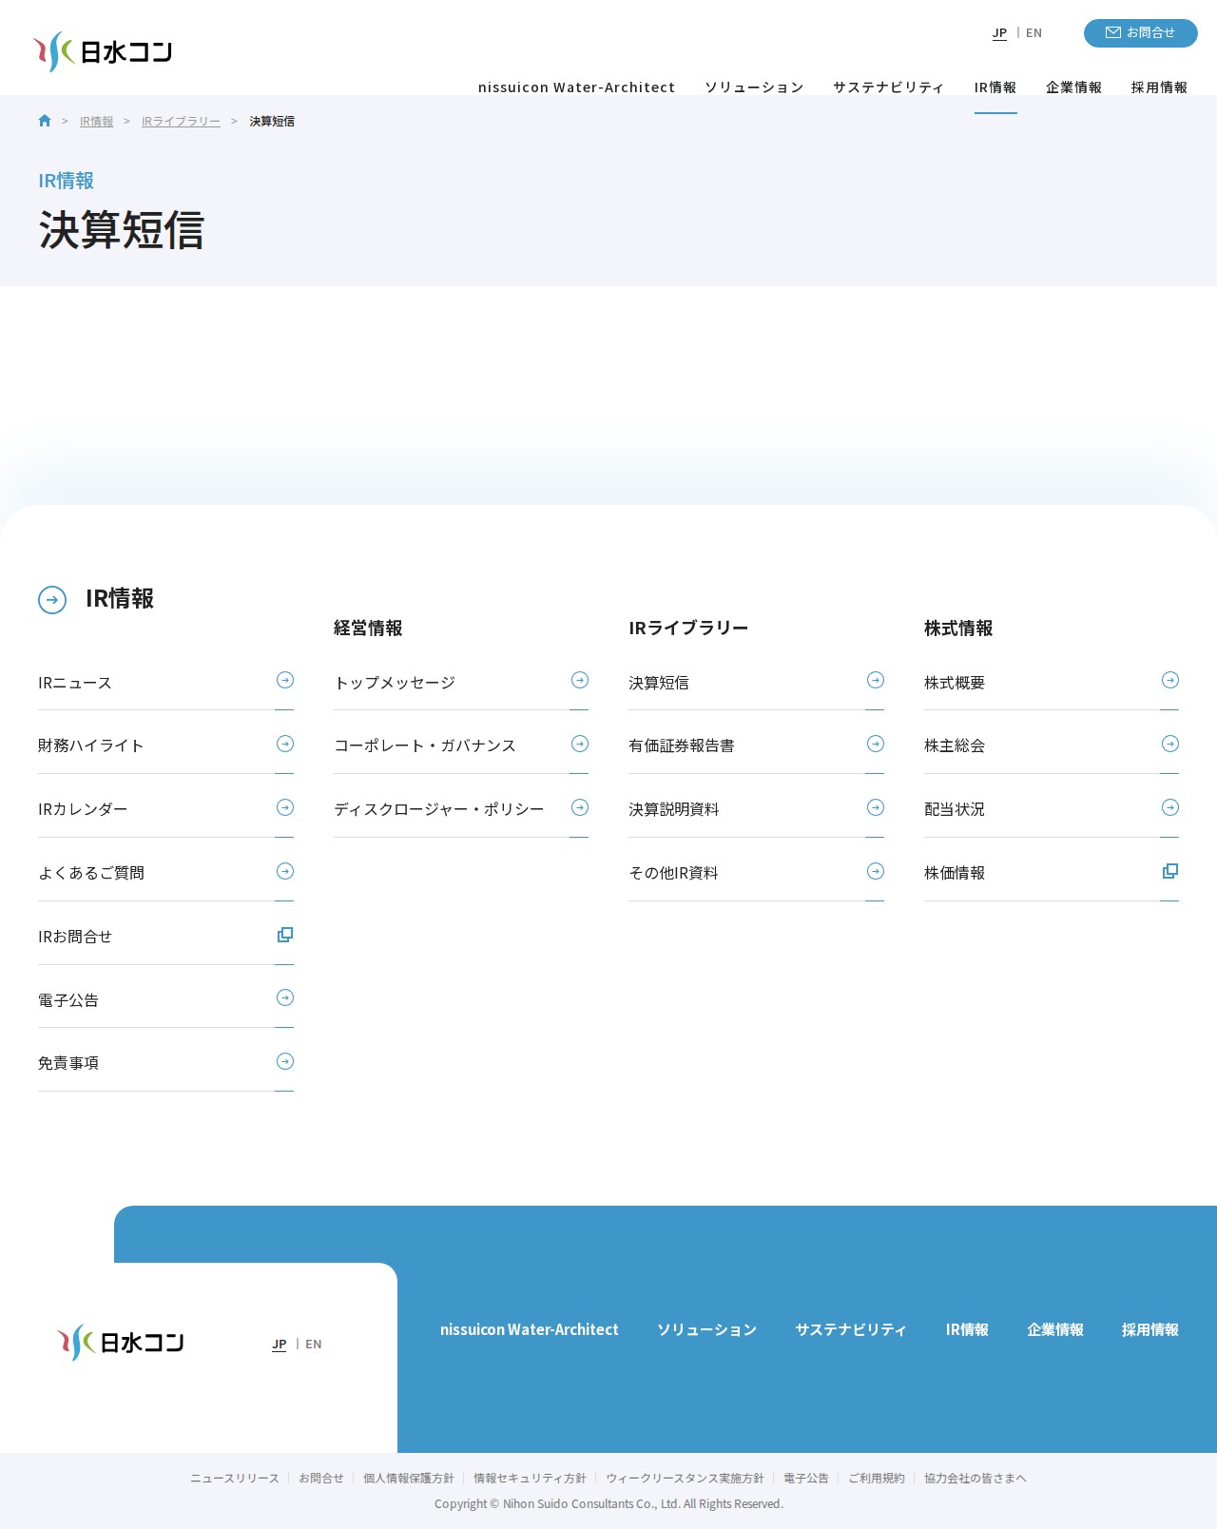Open nissuicon Water-Architect in the footer navigation
Image resolution: width=1217 pixels, height=1529 pixels.
[x=530, y=1329]
